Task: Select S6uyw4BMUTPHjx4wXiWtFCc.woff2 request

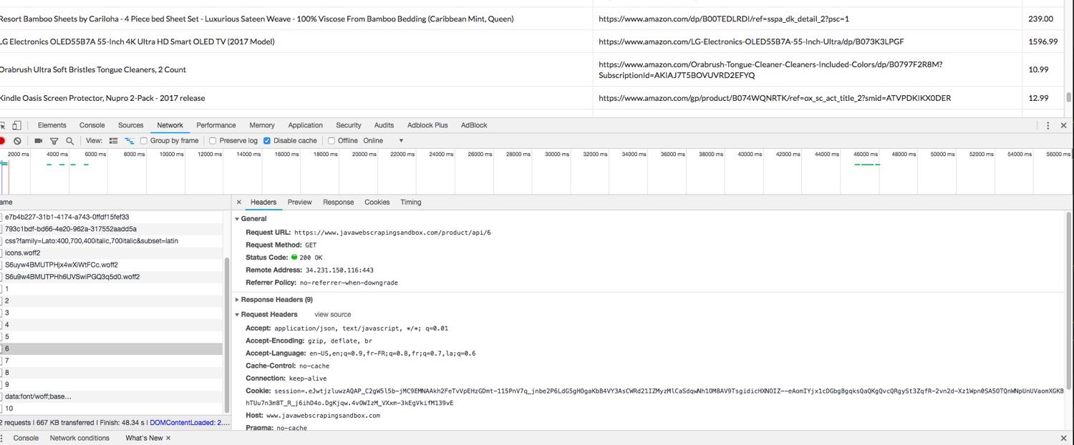Action: (111, 265)
